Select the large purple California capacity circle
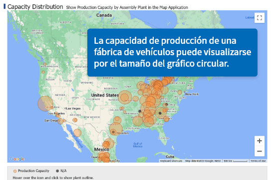 (45, 103)
